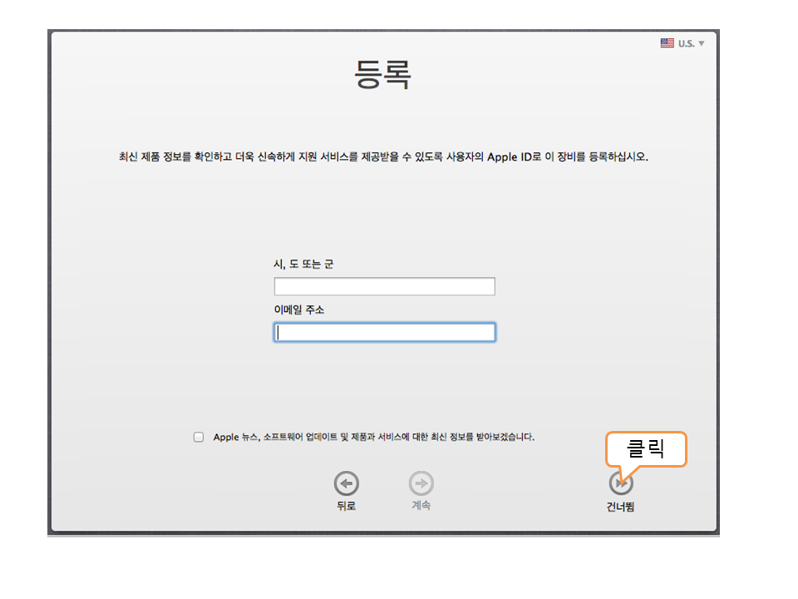This screenshot has width=798, height=599.
Task: Click the U.S. flag icon
Action: coord(667,43)
